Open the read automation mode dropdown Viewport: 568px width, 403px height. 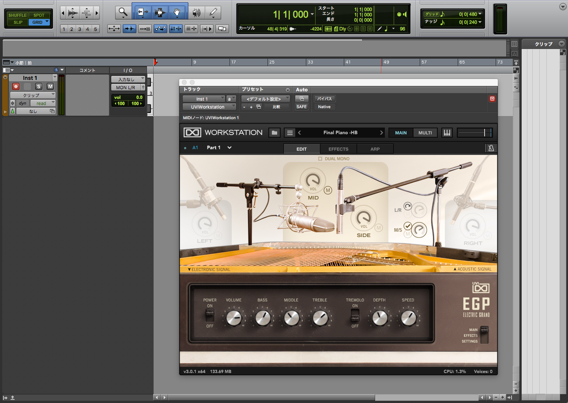pyautogui.click(x=43, y=103)
